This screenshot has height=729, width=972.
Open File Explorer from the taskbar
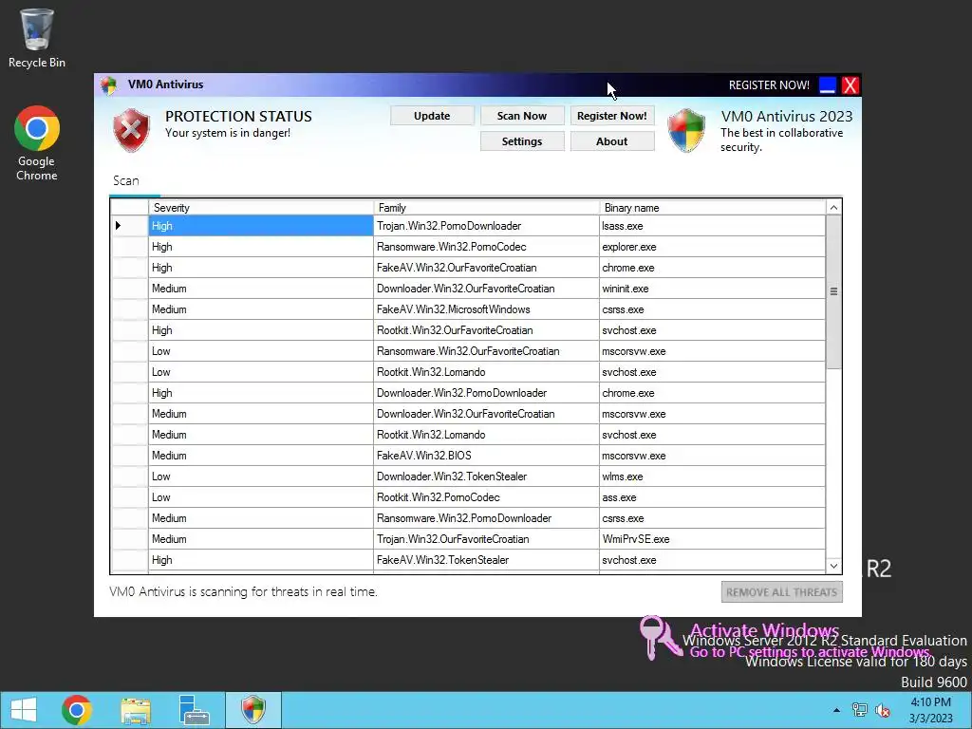(136, 710)
